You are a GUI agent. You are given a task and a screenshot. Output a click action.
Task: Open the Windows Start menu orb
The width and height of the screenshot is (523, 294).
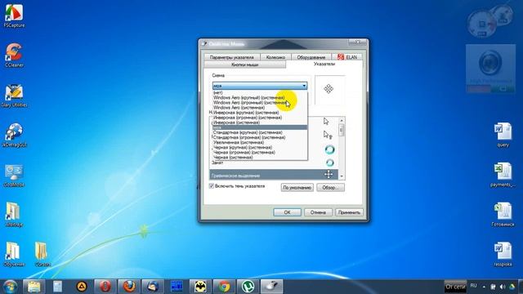pyautogui.click(x=10, y=287)
